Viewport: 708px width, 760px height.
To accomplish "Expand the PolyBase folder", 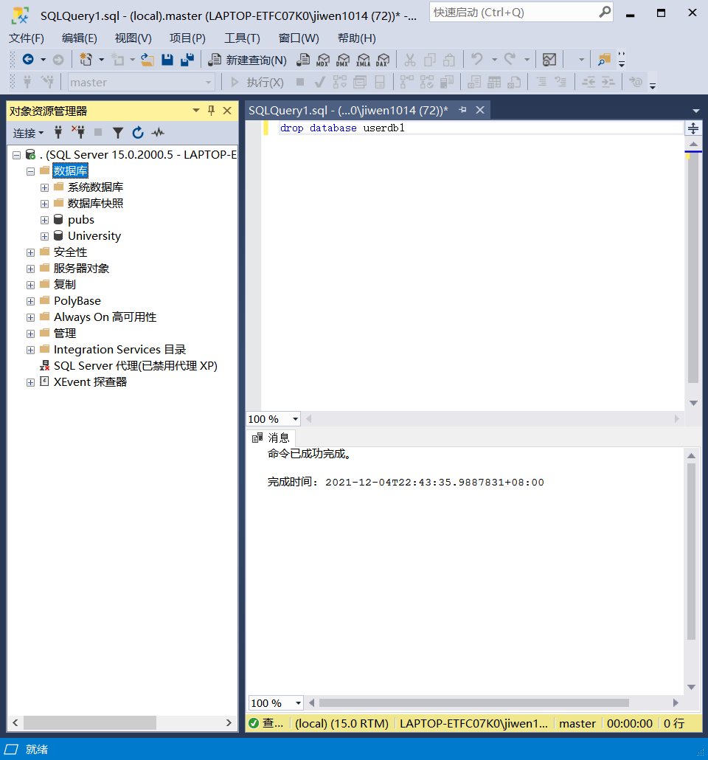I will [x=30, y=302].
